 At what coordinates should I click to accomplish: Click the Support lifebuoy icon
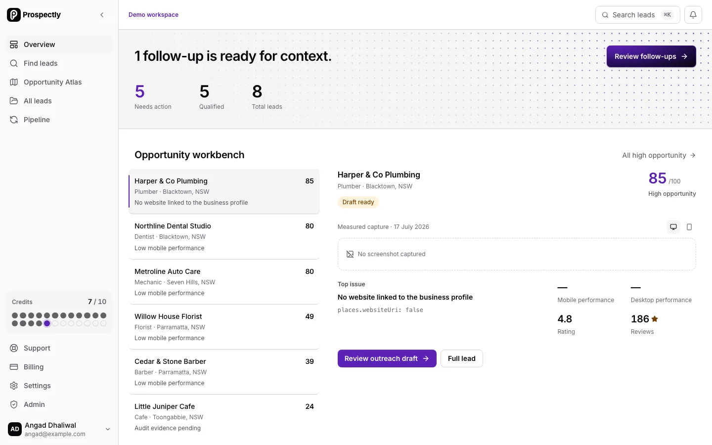14,348
